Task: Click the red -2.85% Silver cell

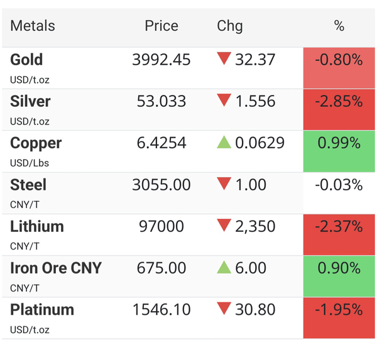Action: click(x=339, y=109)
